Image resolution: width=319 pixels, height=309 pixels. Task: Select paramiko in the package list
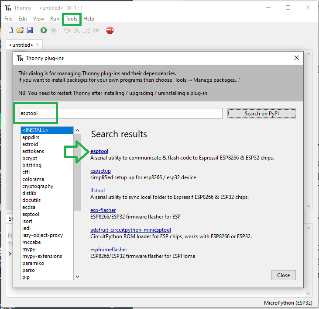pyautogui.click(x=47, y=263)
